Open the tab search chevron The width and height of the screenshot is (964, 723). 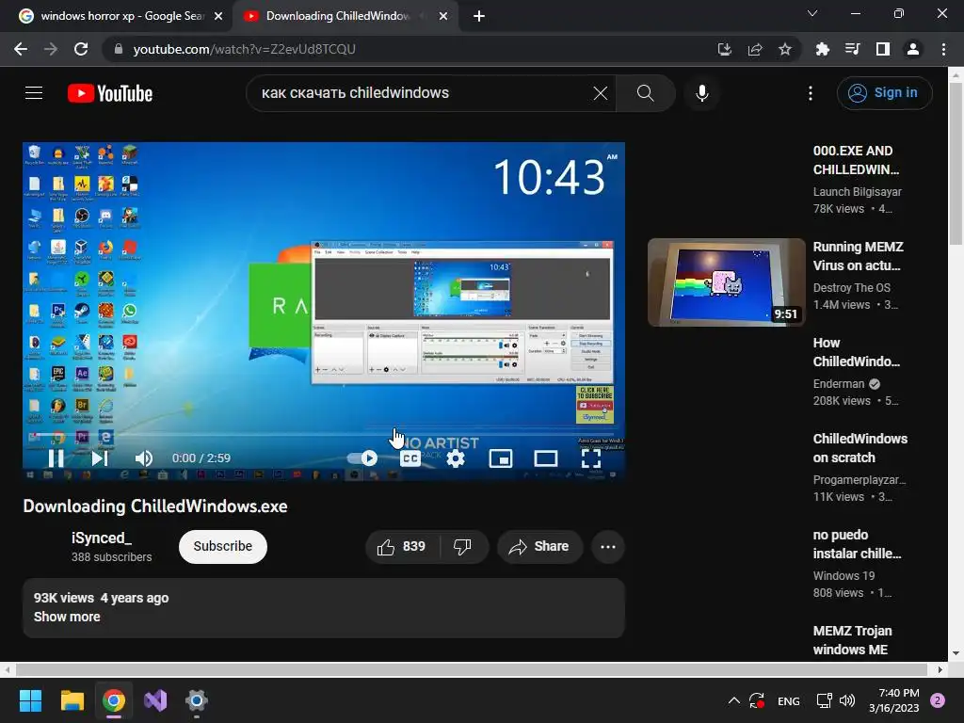pyautogui.click(x=812, y=13)
